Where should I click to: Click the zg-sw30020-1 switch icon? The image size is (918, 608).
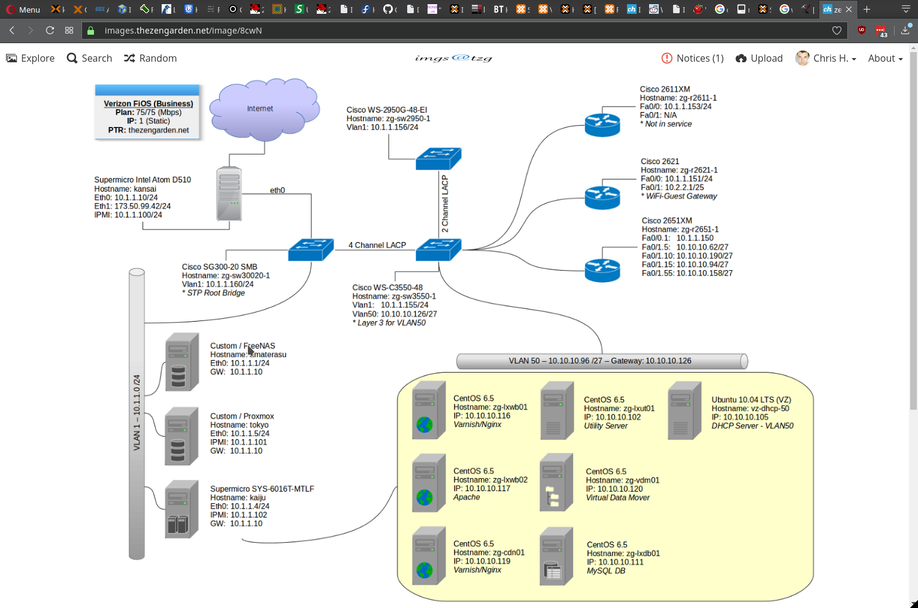[x=311, y=250]
